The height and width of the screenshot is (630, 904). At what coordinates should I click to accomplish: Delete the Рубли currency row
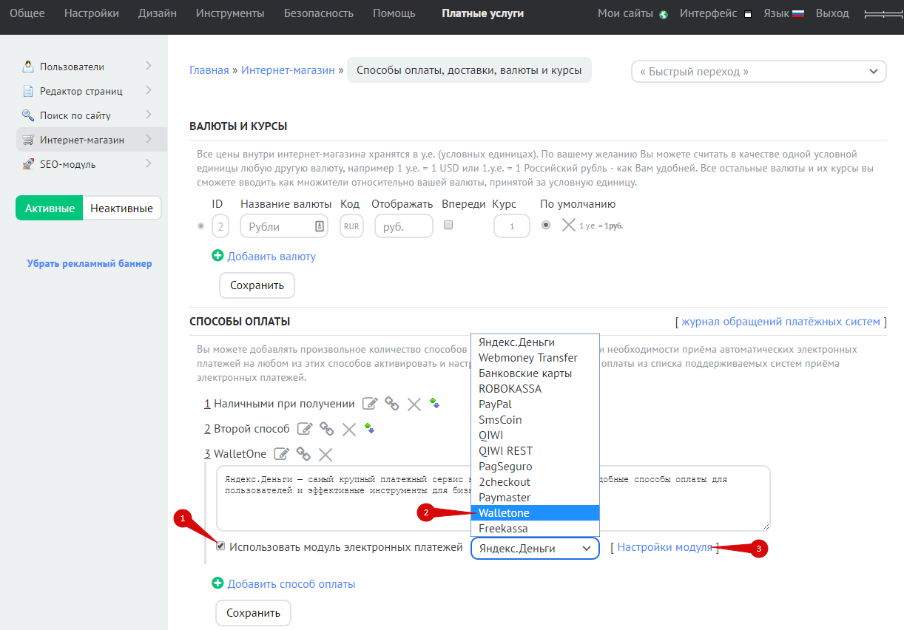coord(568,226)
